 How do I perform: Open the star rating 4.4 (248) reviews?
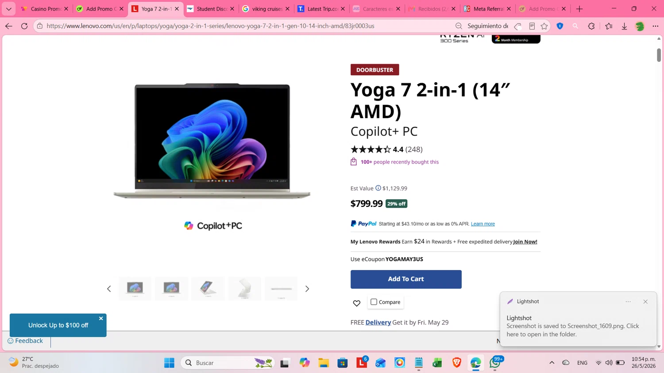tap(386, 149)
